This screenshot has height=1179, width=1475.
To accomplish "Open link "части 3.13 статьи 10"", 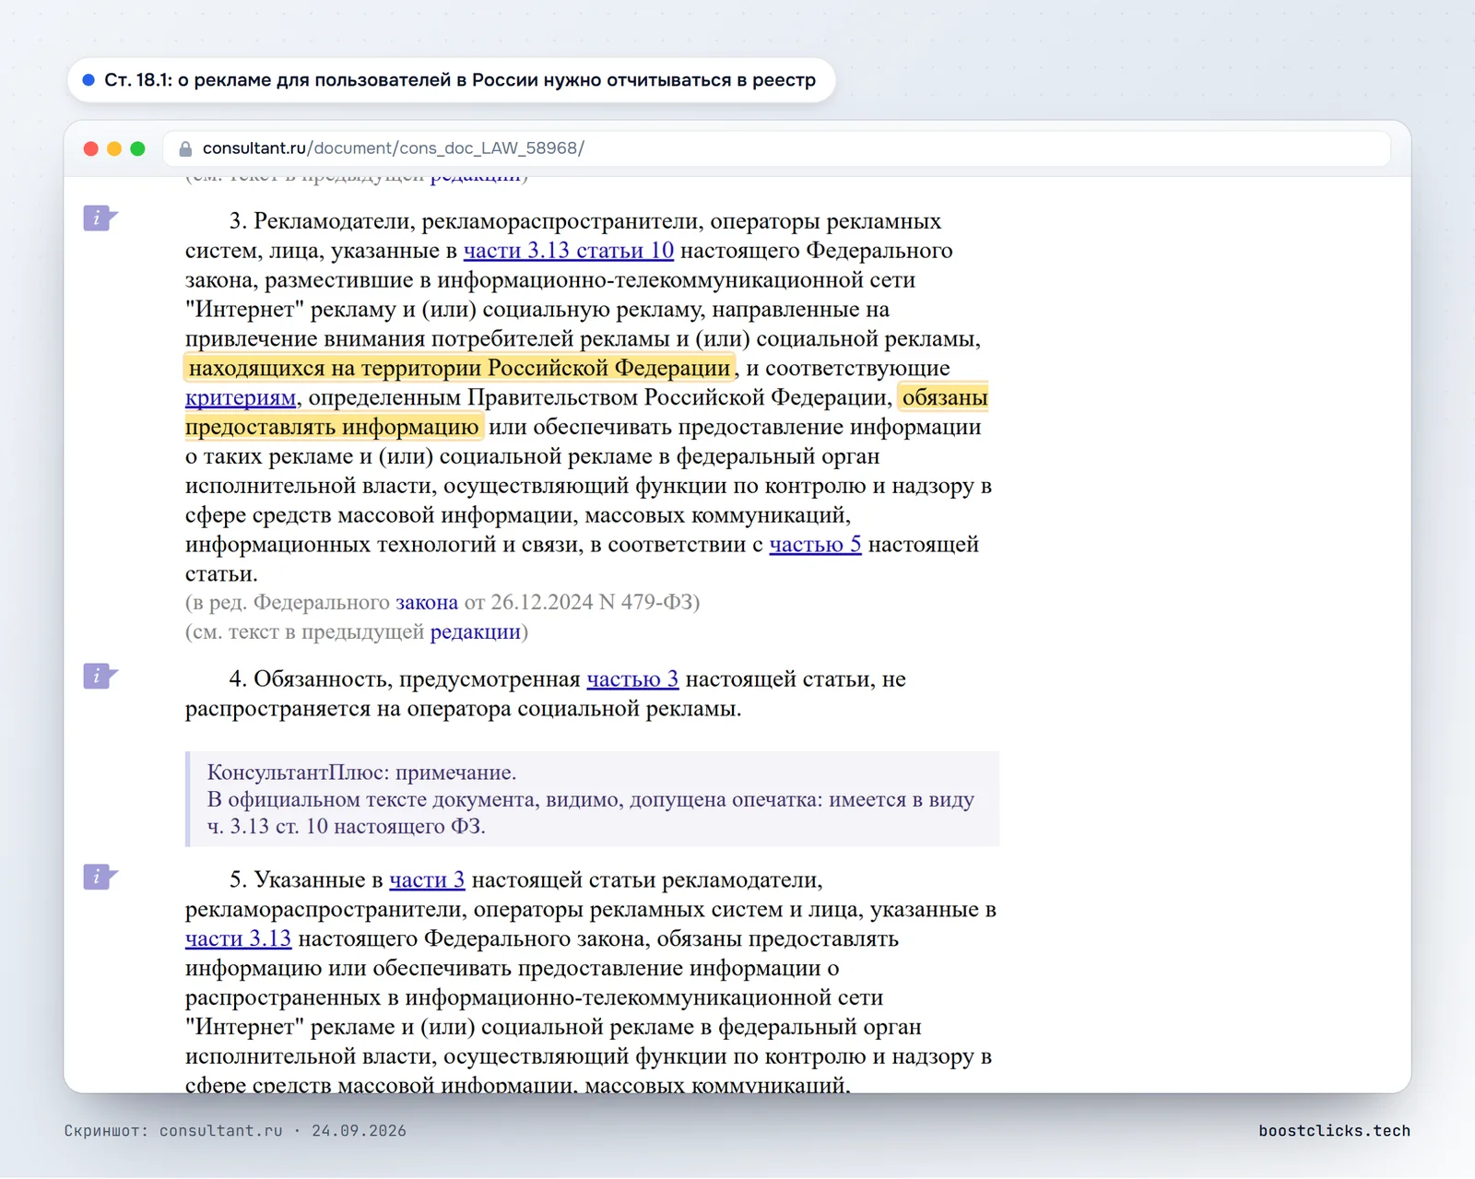I will (568, 251).
